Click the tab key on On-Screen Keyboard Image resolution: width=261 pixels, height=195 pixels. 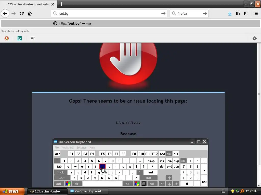pos(59,167)
